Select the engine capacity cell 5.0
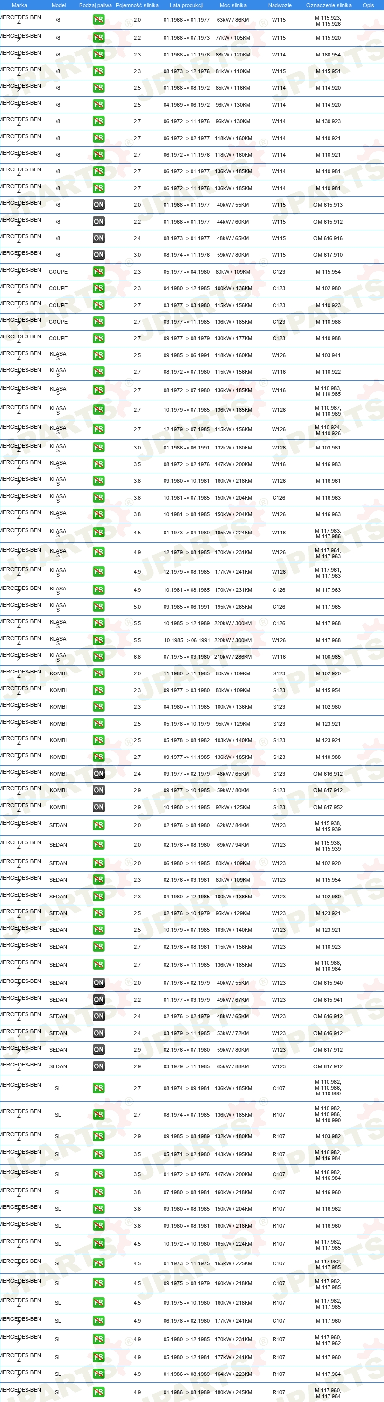 (x=137, y=607)
